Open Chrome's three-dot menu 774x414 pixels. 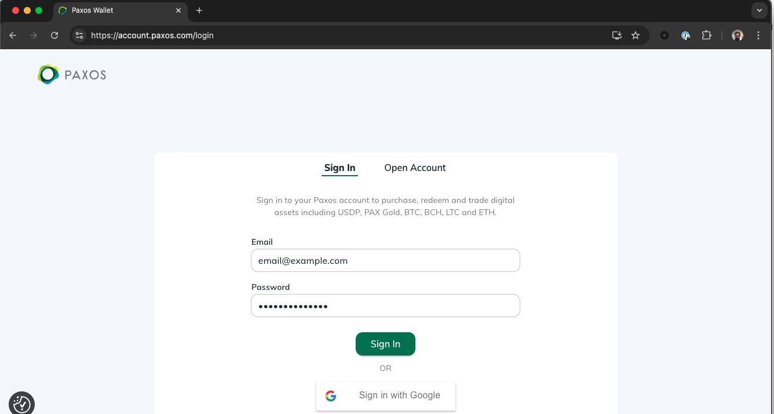(758, 35)
